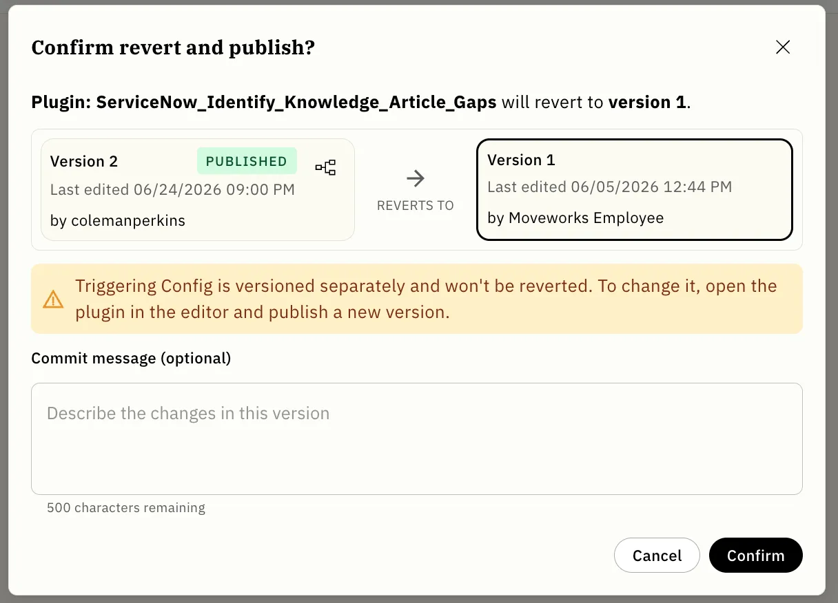
Task: Open the Version 2 workflow diagram icon
Action: click(325, 167)
